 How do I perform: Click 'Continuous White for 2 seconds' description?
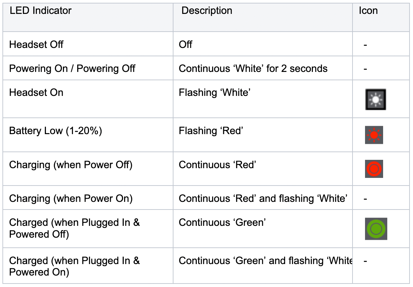[253, 68]
